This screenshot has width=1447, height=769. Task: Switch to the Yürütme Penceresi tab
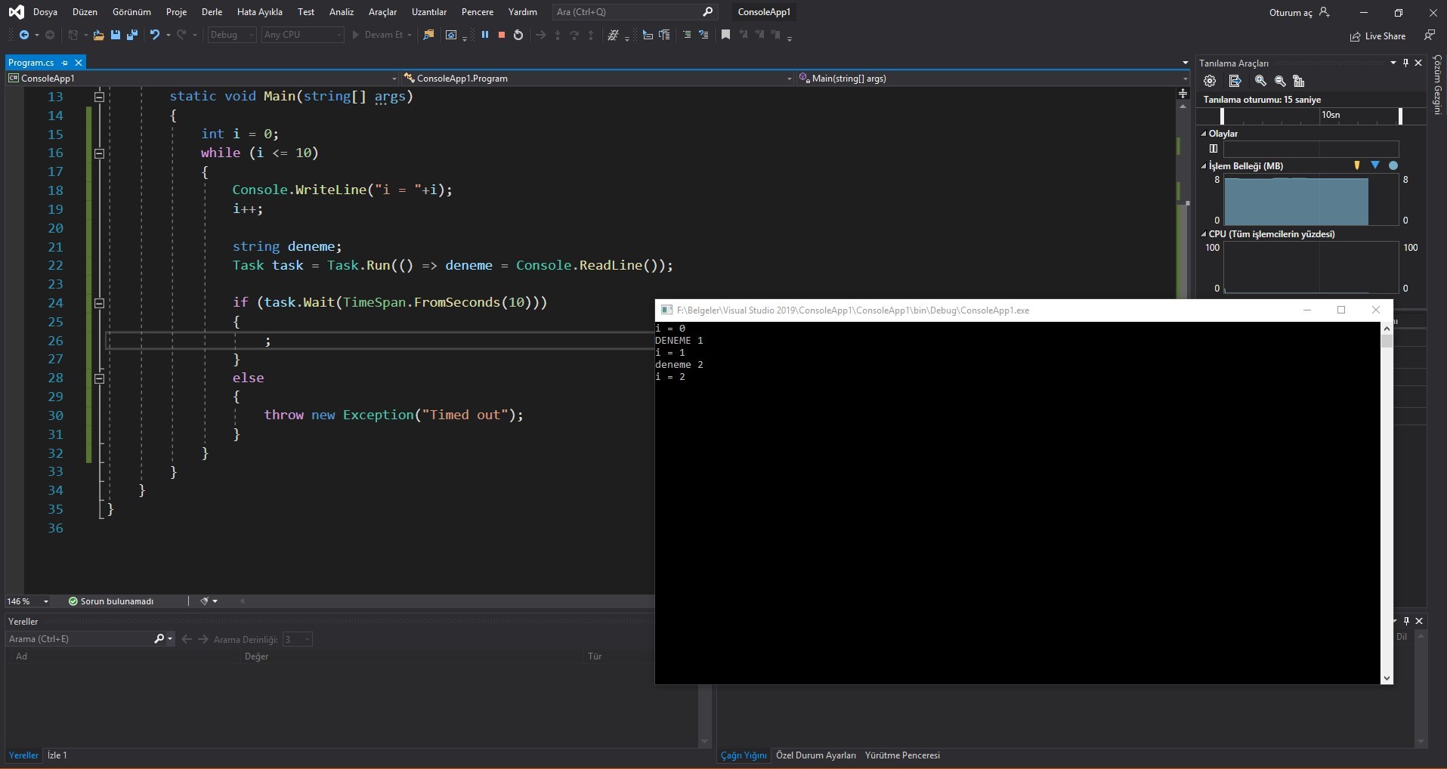[902, 755]
